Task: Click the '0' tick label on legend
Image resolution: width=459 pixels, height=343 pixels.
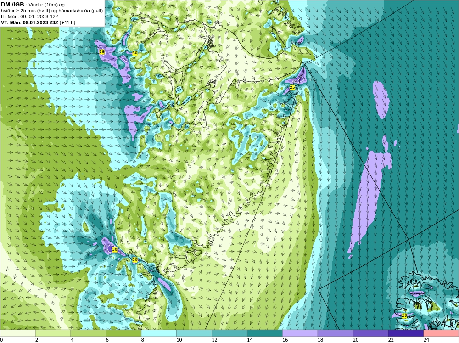Action: tap(1, 340)
